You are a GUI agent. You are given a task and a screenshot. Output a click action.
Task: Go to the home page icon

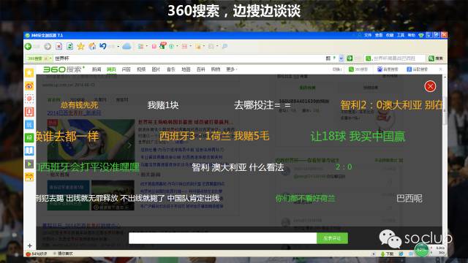click(92, 46)
